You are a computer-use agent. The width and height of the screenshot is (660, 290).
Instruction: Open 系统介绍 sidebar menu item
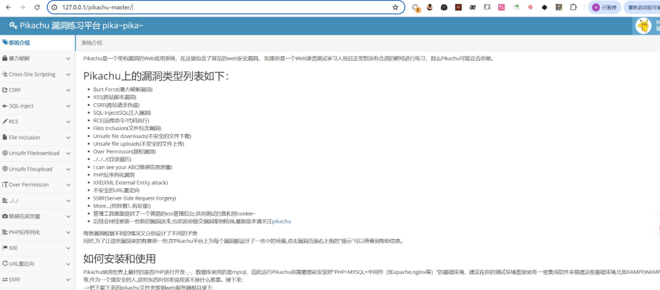pyautogui.click(x=37, y=43)
